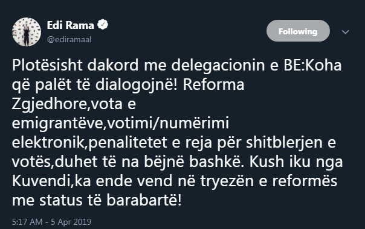Toggle the Following button
Screen dimensions: 365x229
(x=298, y=31)
